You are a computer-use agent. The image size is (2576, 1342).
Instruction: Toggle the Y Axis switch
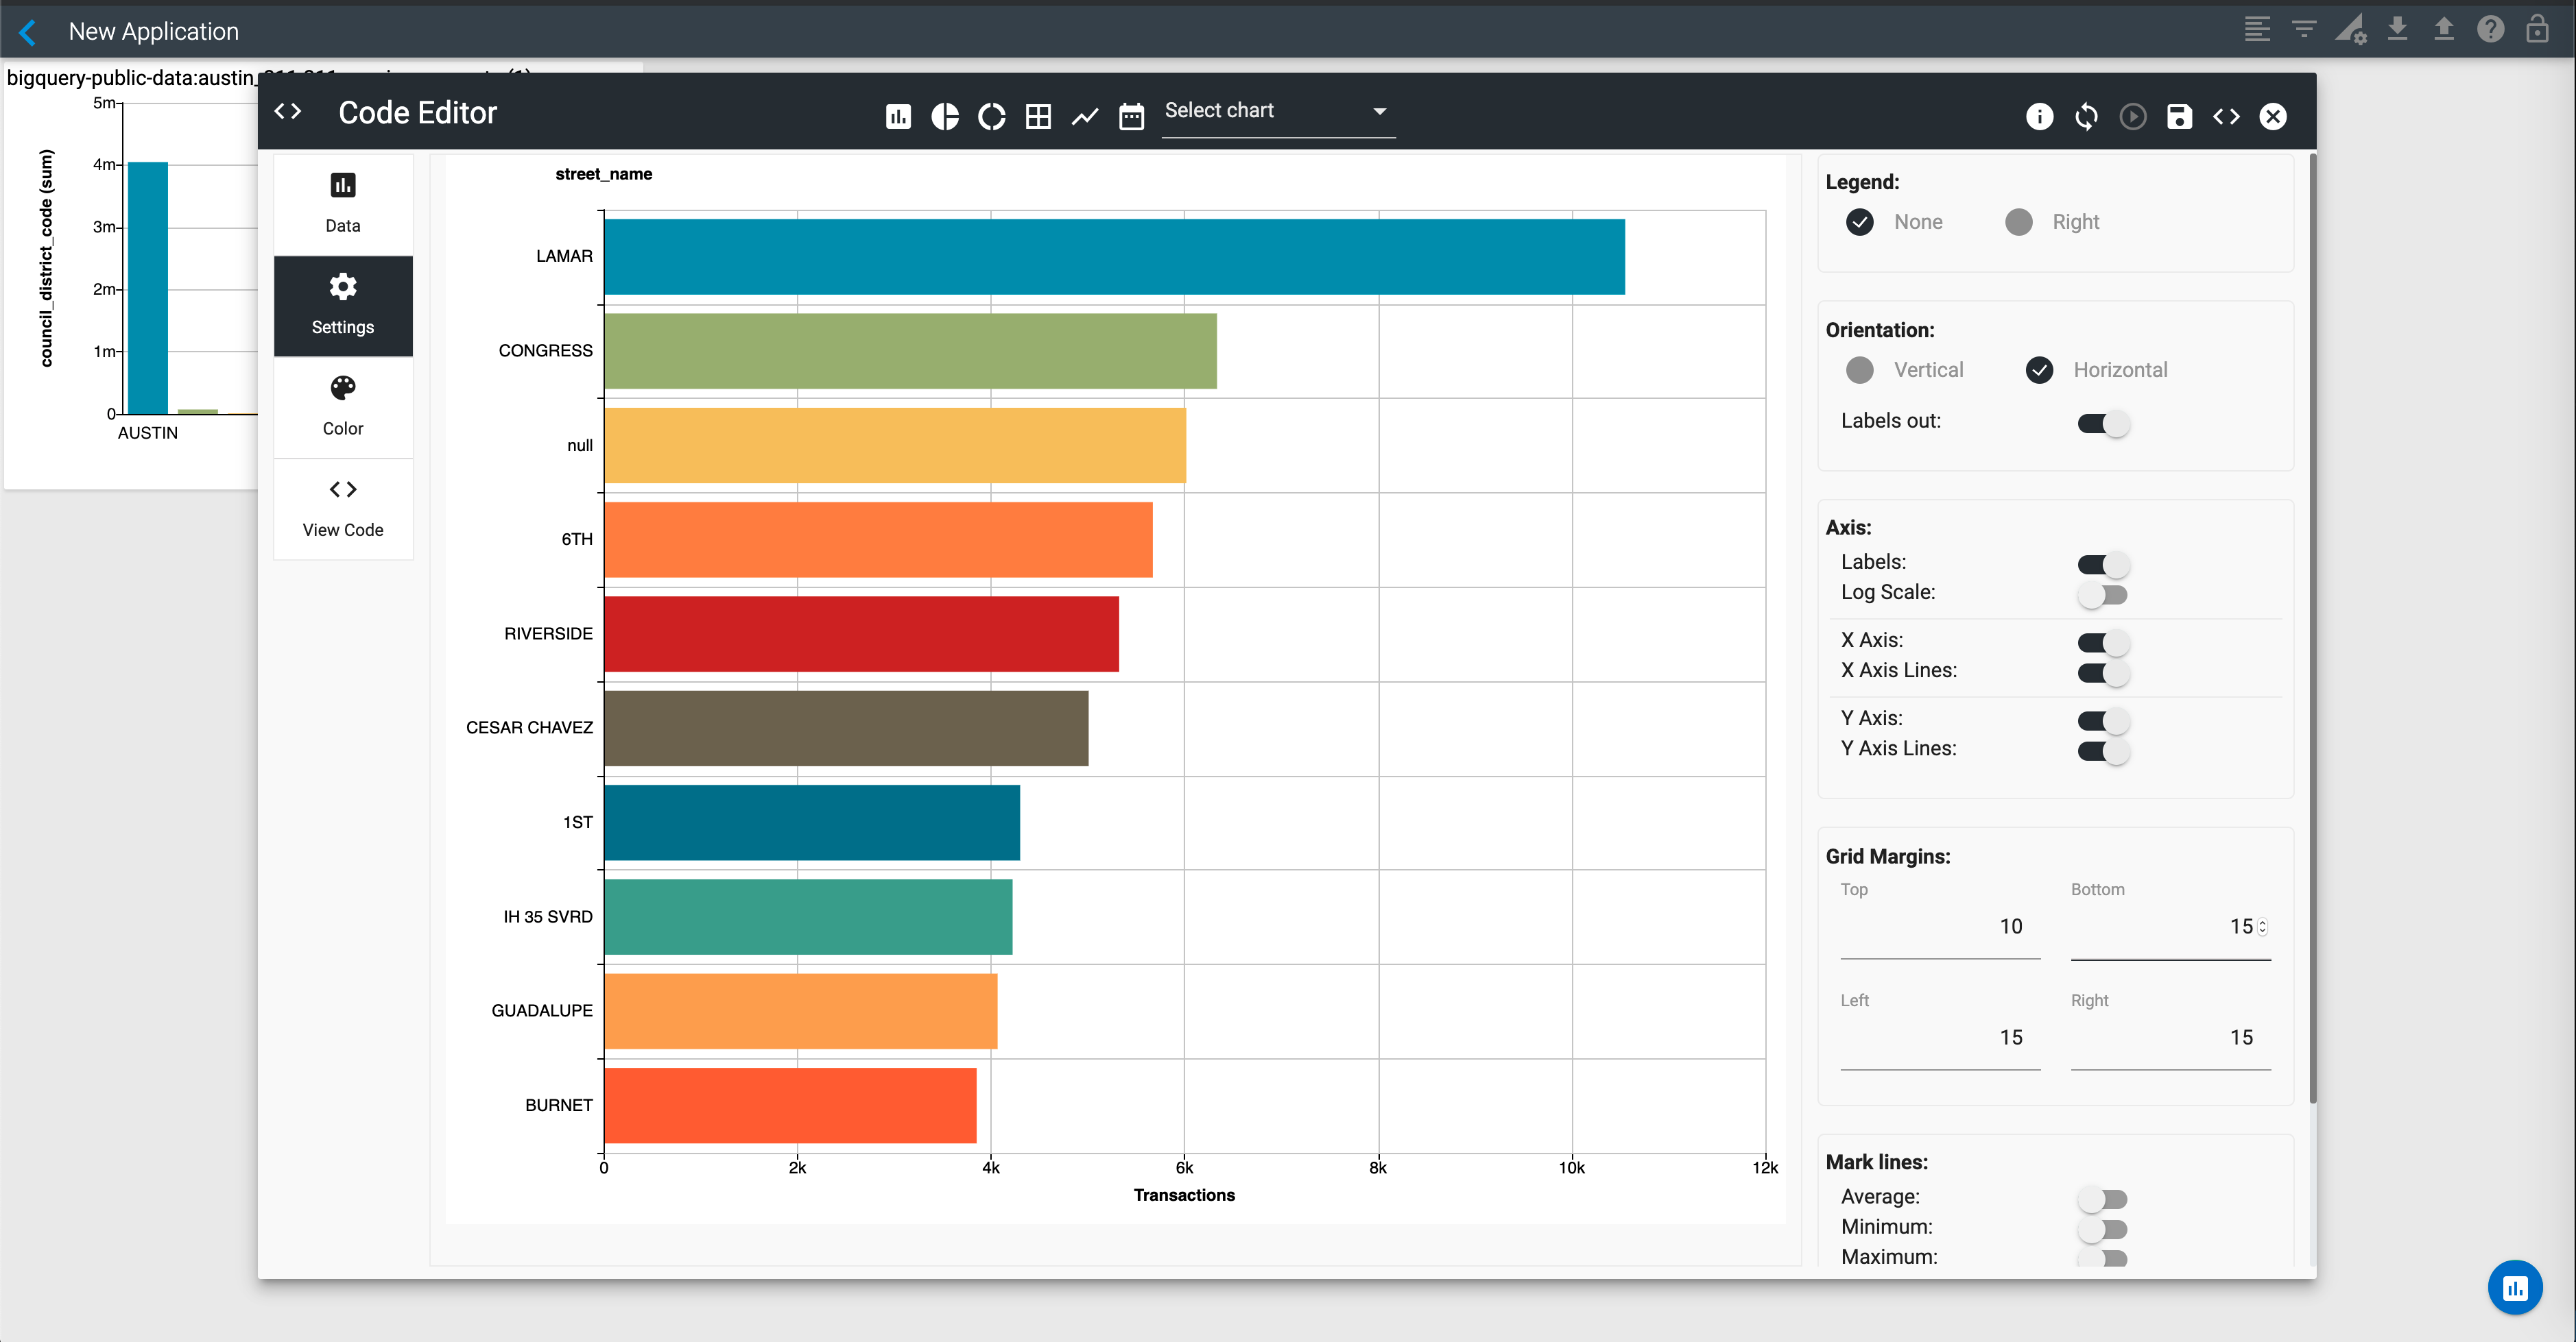[x=2103, y=720]
